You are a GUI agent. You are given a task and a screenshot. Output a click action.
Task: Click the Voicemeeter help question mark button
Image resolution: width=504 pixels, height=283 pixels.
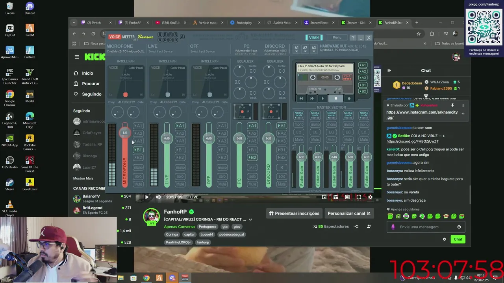click(353, 37)
